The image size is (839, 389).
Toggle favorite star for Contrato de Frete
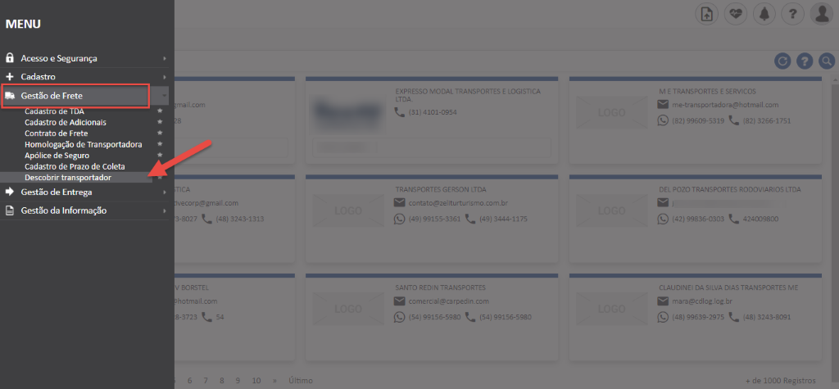[160, 133]
